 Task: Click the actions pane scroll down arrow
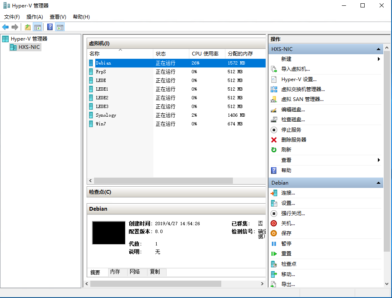[x=387, y=284]
